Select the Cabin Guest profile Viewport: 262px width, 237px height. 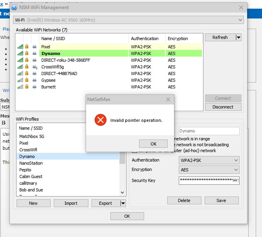(x=68, y=176)
